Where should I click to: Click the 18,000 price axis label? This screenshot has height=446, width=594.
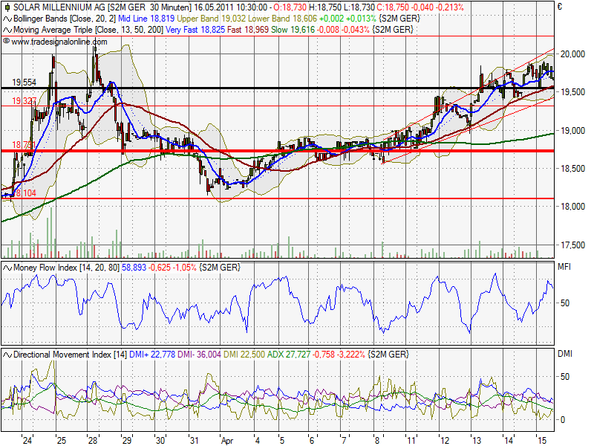572,207
